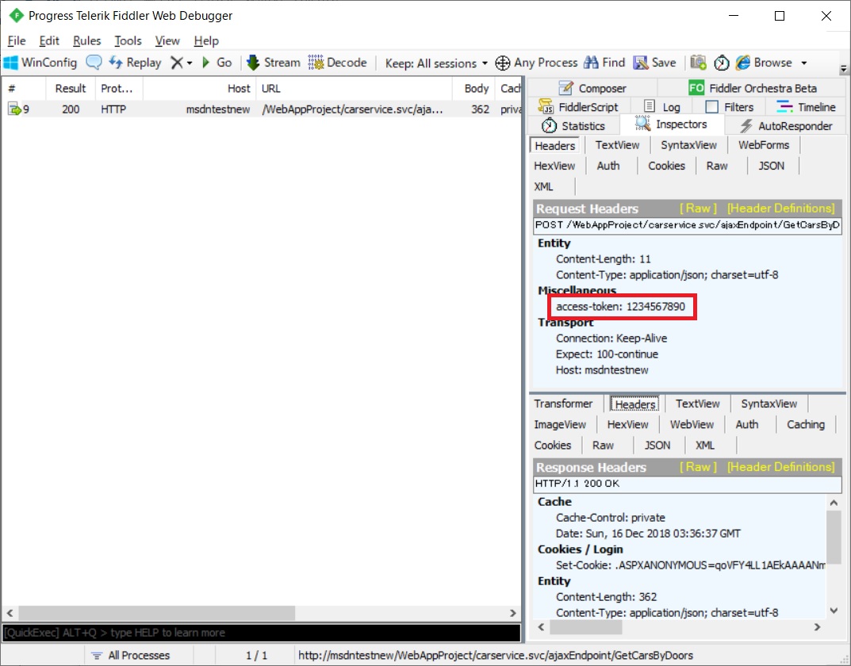This screenshot has width=851, height=666.
Task: Click Response Headers [Raw] link
Action: (698, 467)
